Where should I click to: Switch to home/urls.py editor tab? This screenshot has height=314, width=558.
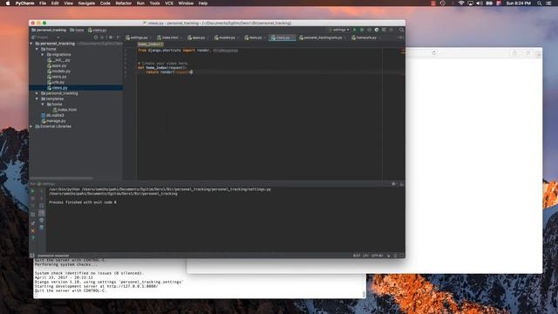366,38
